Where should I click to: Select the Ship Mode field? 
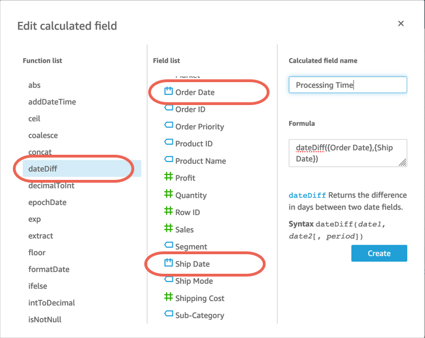point(194,281)
